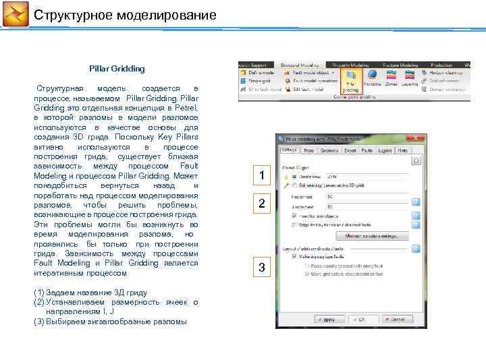The width and height of the screenshot is (486, 364).
Task: Click the I increment input field
Action: (x=367, y=197)
